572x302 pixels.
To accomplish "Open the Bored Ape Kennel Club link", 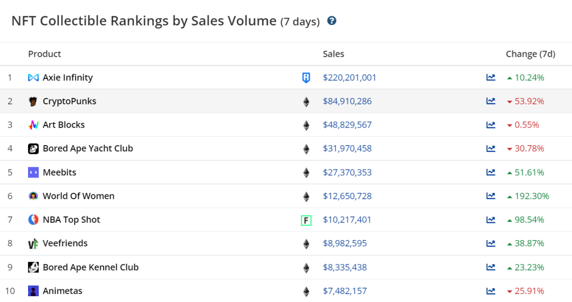I will tap(91, 268).
